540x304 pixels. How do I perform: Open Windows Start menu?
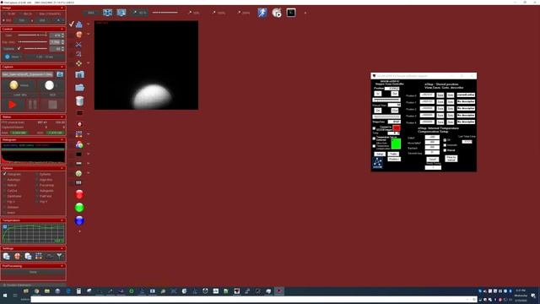(x=5, y=296)
